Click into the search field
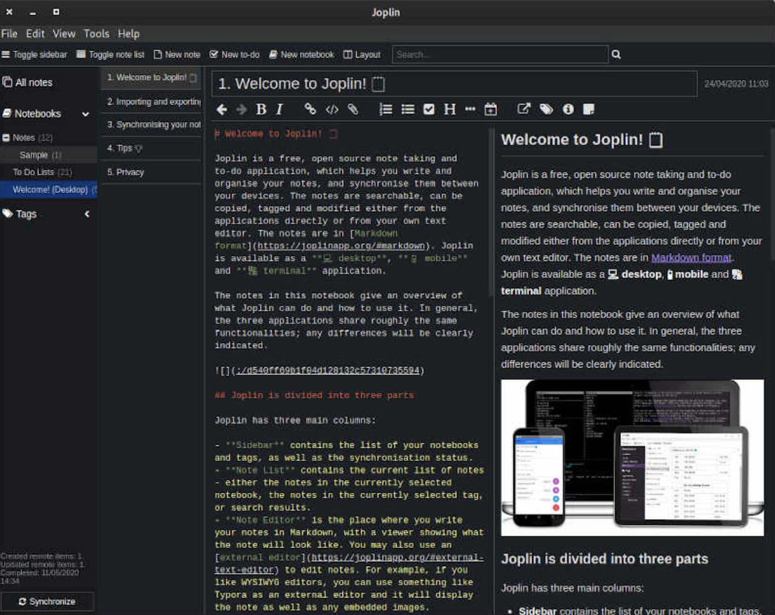775x615 pixels. point(500,54)
